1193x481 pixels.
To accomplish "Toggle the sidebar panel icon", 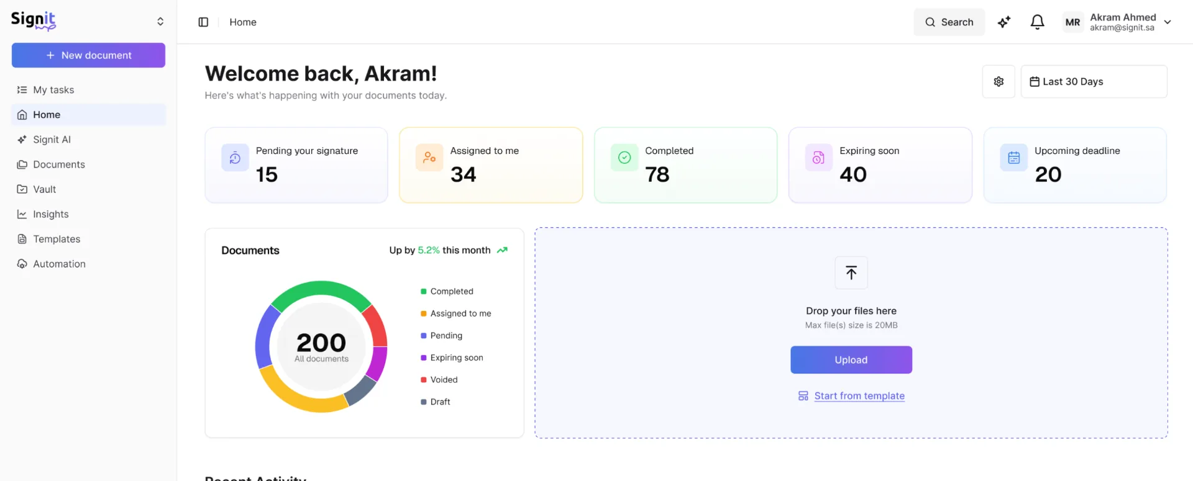I will [203, 22].
